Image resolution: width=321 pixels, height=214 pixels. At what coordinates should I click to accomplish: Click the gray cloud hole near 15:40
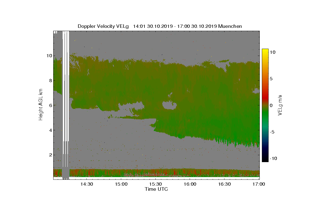[x=169, y=105]
